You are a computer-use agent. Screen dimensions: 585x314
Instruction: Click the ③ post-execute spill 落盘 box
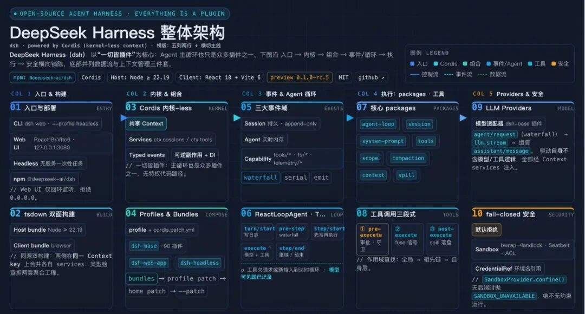click(x=441, y=239)
